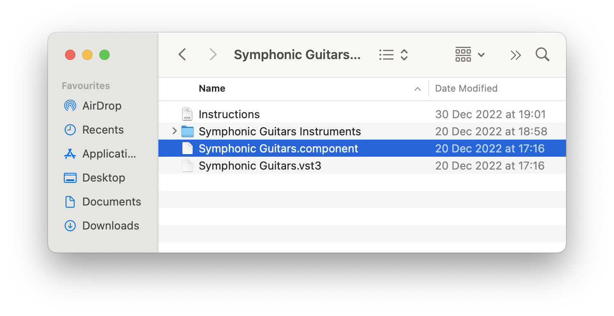The width and height of the screenshot is (614, 316).
Task: Expand Symphonic Guitars Instruments folder
Action: (174, 131)
